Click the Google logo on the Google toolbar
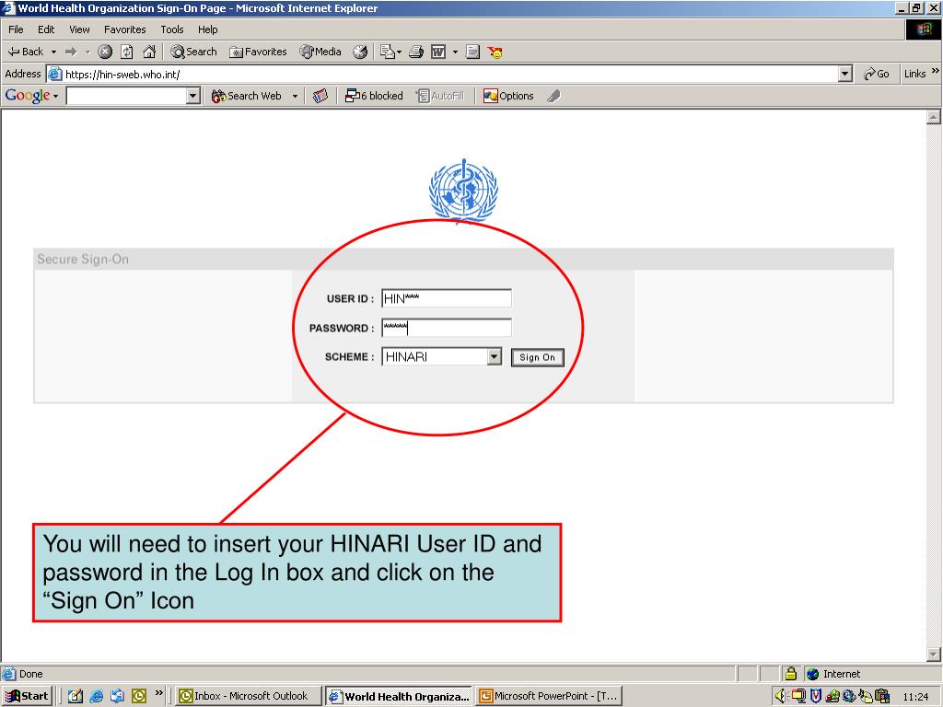Image resolution: width=943 pixels, height=707 pixels. point(27,96)
